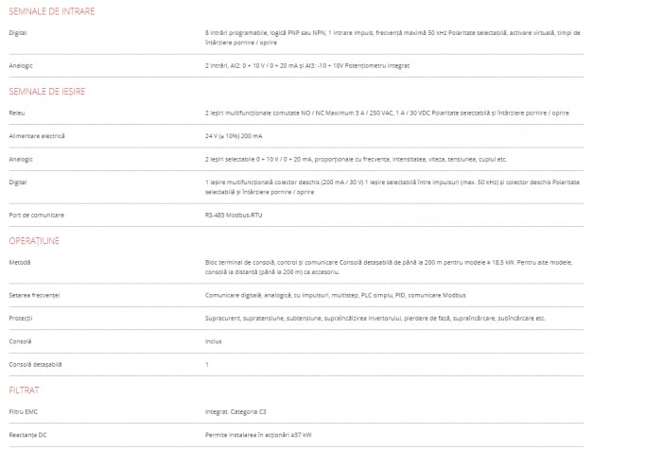The image size is (662, 451).
Task: Click the Protecții row label
Action: (x=21, y=318)
